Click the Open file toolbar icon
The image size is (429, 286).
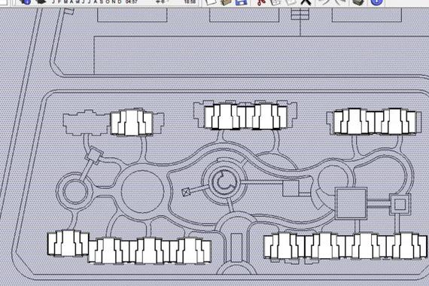point(226,2)
